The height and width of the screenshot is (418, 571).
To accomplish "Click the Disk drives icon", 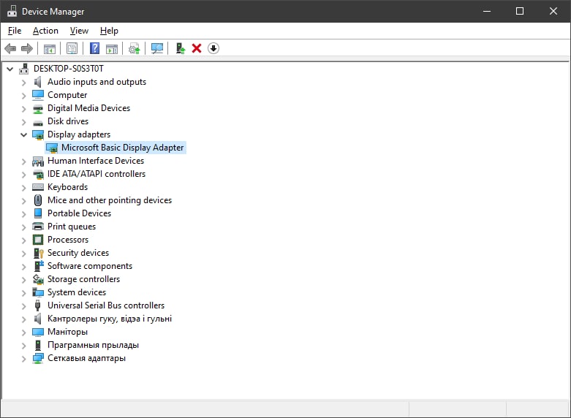I will [38, 123].
